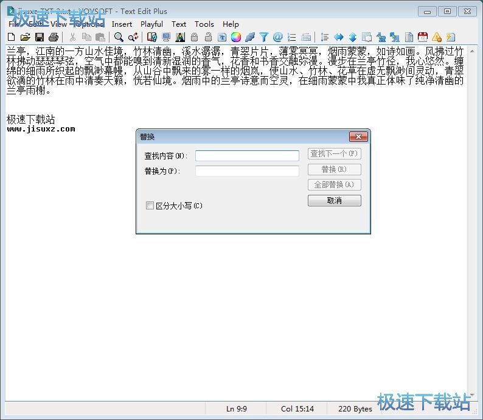The image size is (483, 420).
Task: Maximize the Text Edit Plus window
Action: tap(447, 12)
